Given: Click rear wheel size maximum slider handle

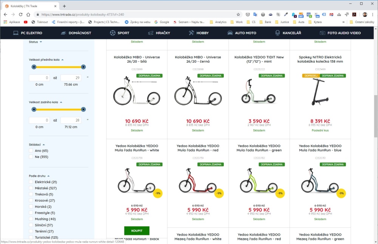Looking at the screenshot, I should [84, 109].
